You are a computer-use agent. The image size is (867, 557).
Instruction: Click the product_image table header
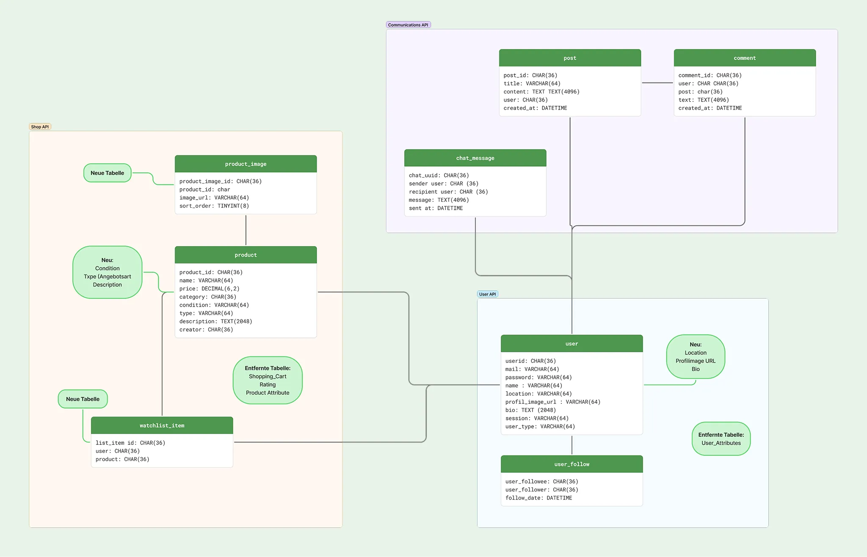pos(246,164)
